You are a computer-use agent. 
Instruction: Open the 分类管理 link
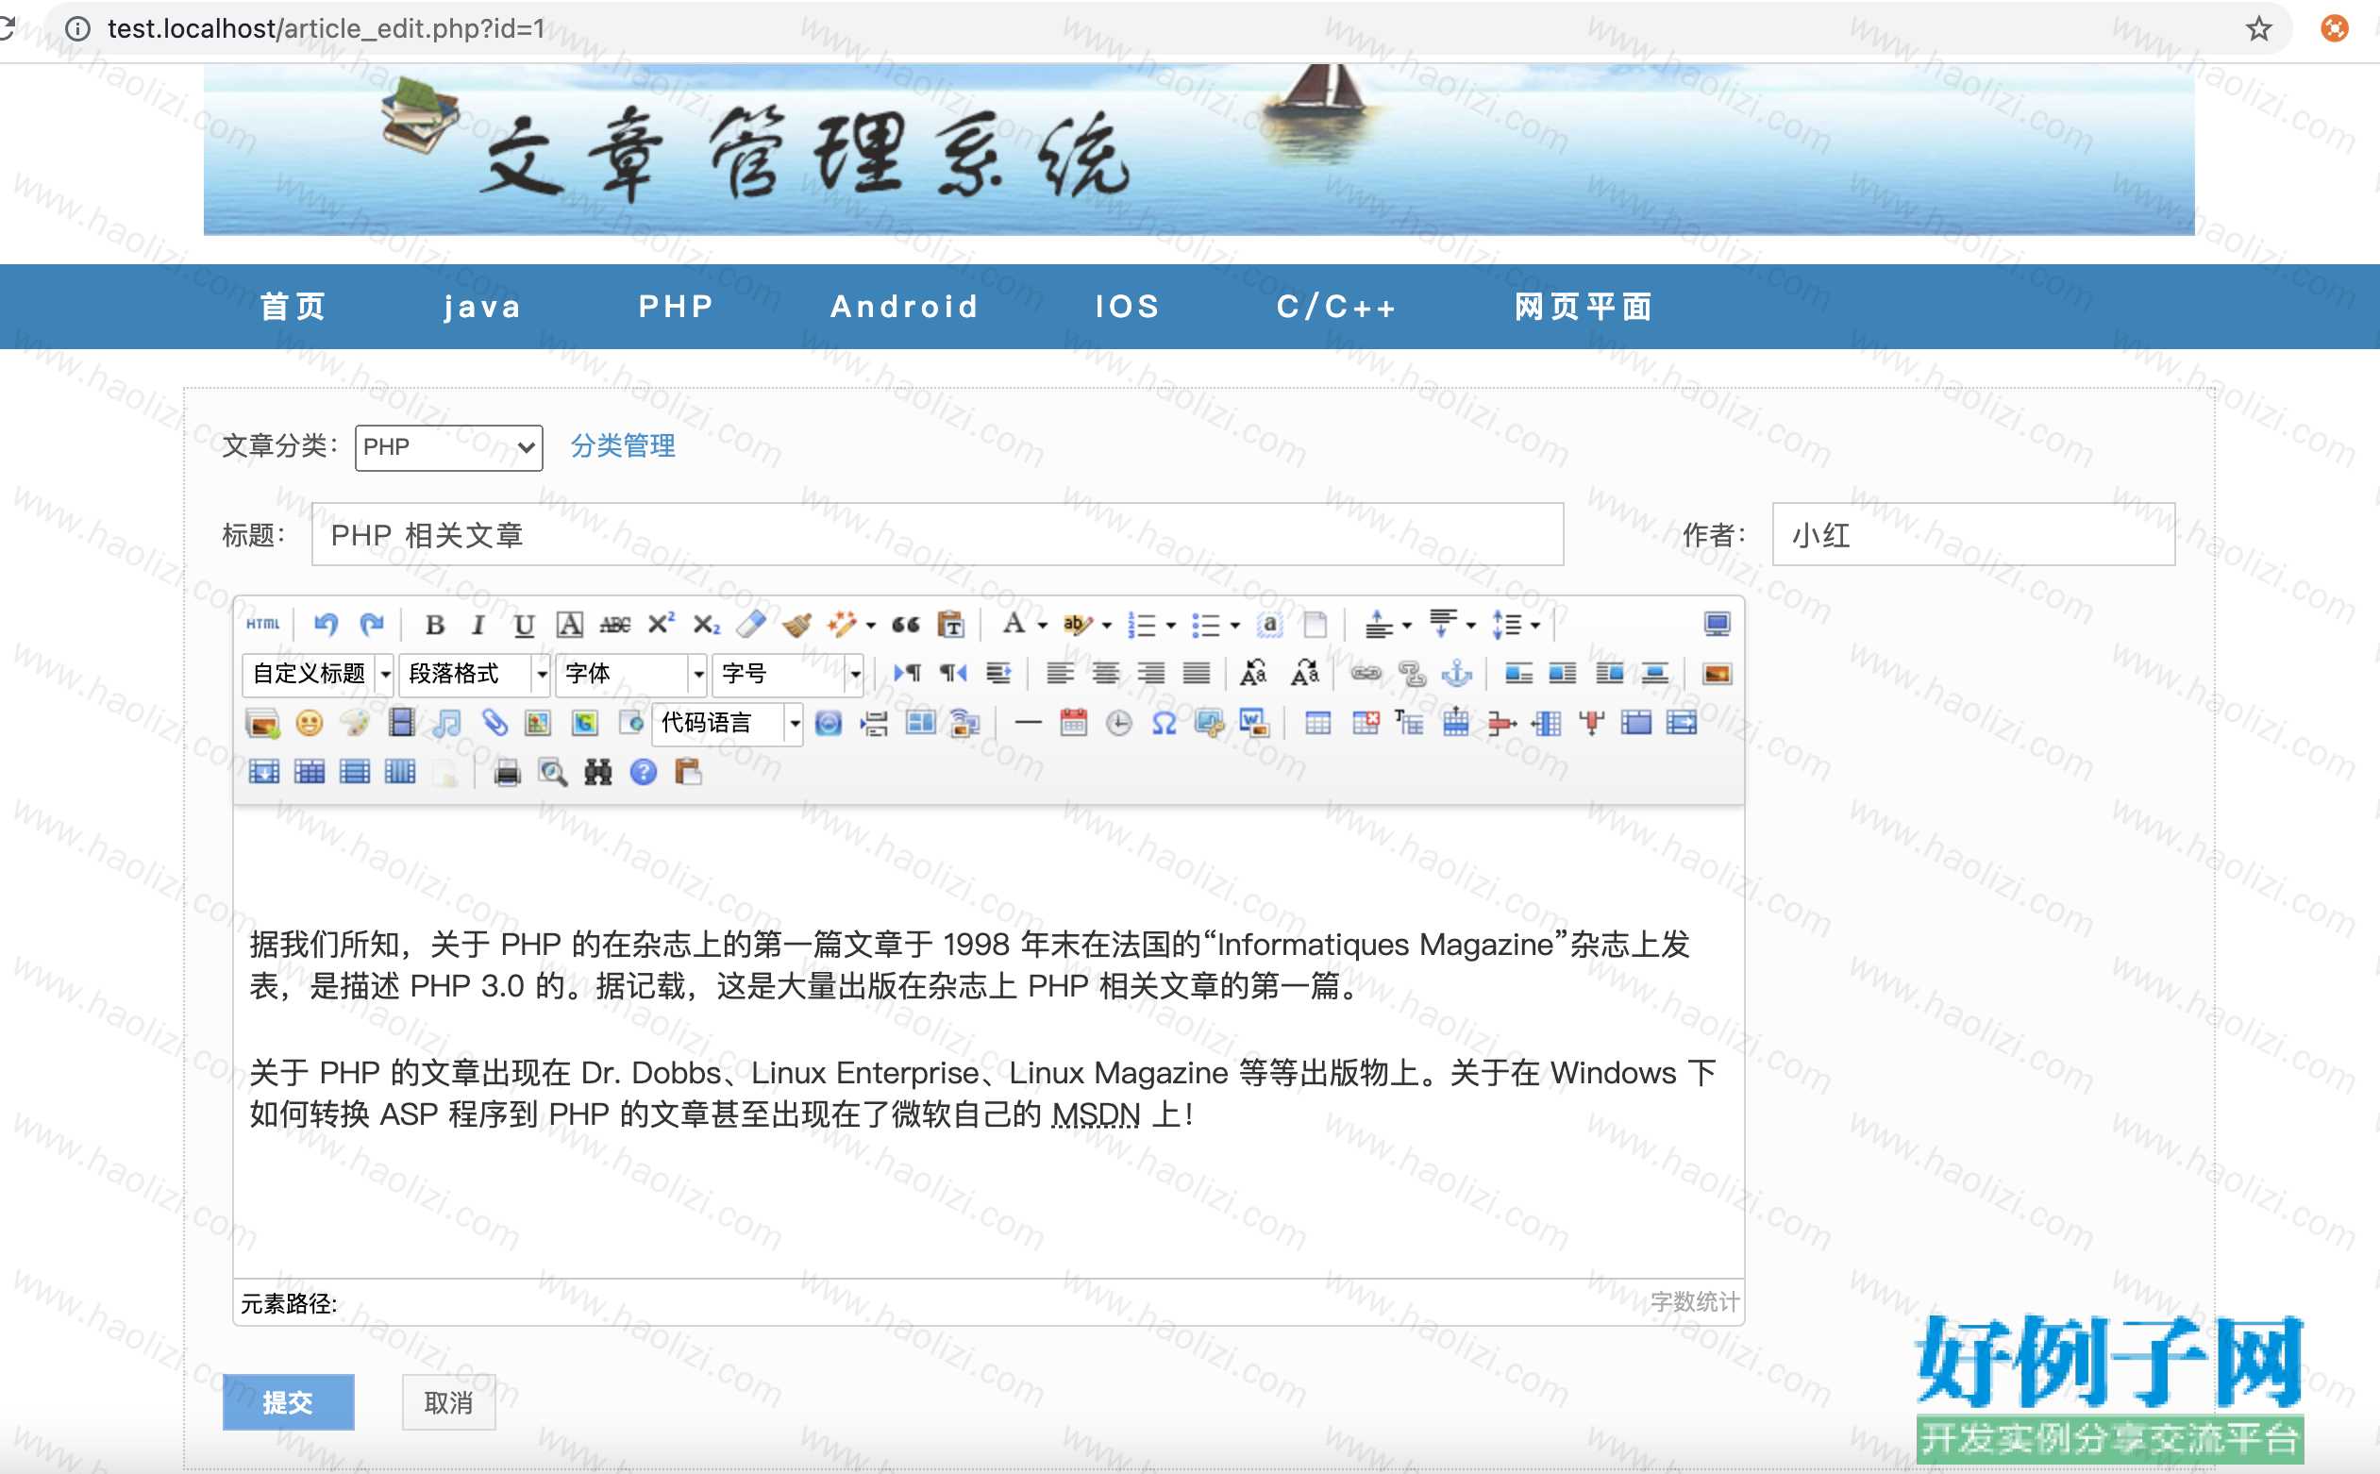point(623,446)
